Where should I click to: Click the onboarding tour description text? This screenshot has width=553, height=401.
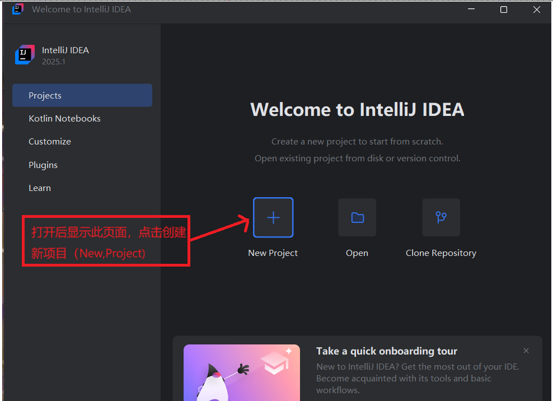[418, 379]
